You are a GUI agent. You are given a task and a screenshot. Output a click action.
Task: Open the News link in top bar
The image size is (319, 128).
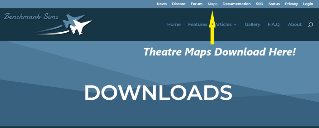pos(162,4)
